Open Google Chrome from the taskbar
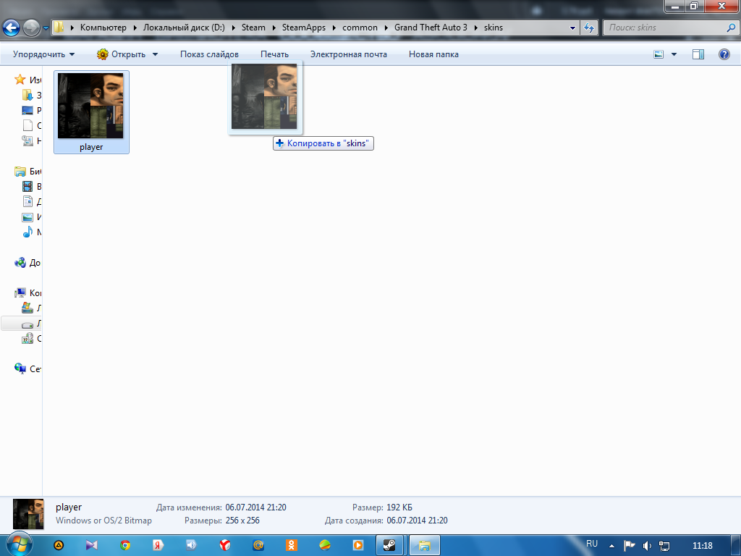Screen dimensions: 741x556 pyautogui.click(x=125, y=546)
